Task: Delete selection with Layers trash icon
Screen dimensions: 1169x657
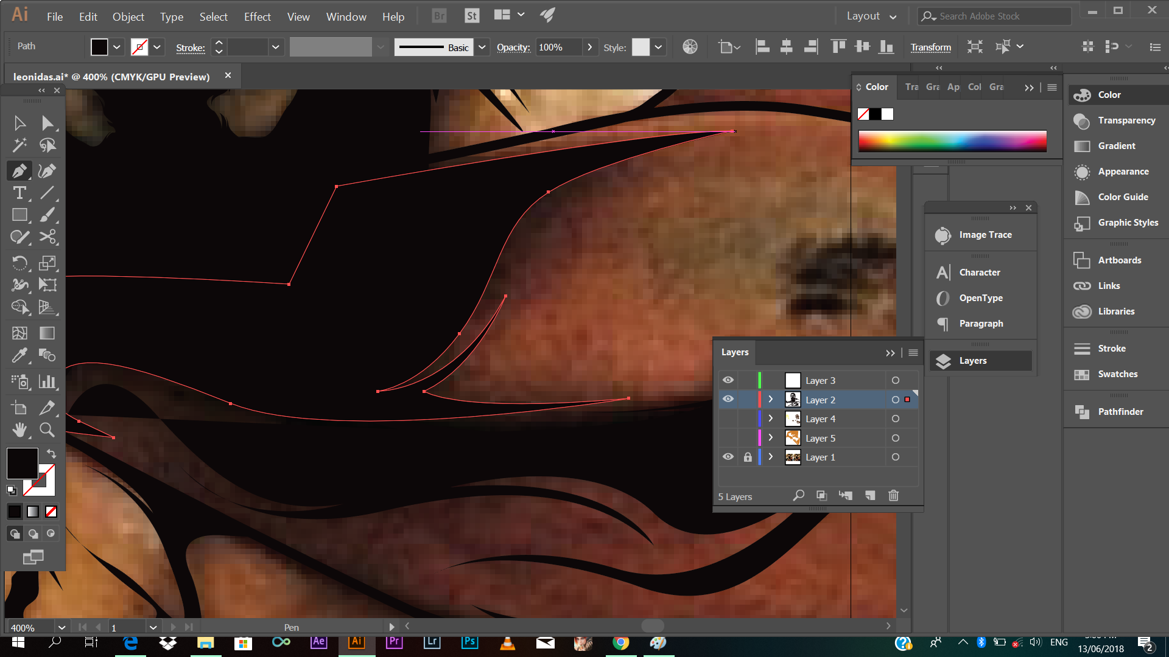Action: click(893, 496)
